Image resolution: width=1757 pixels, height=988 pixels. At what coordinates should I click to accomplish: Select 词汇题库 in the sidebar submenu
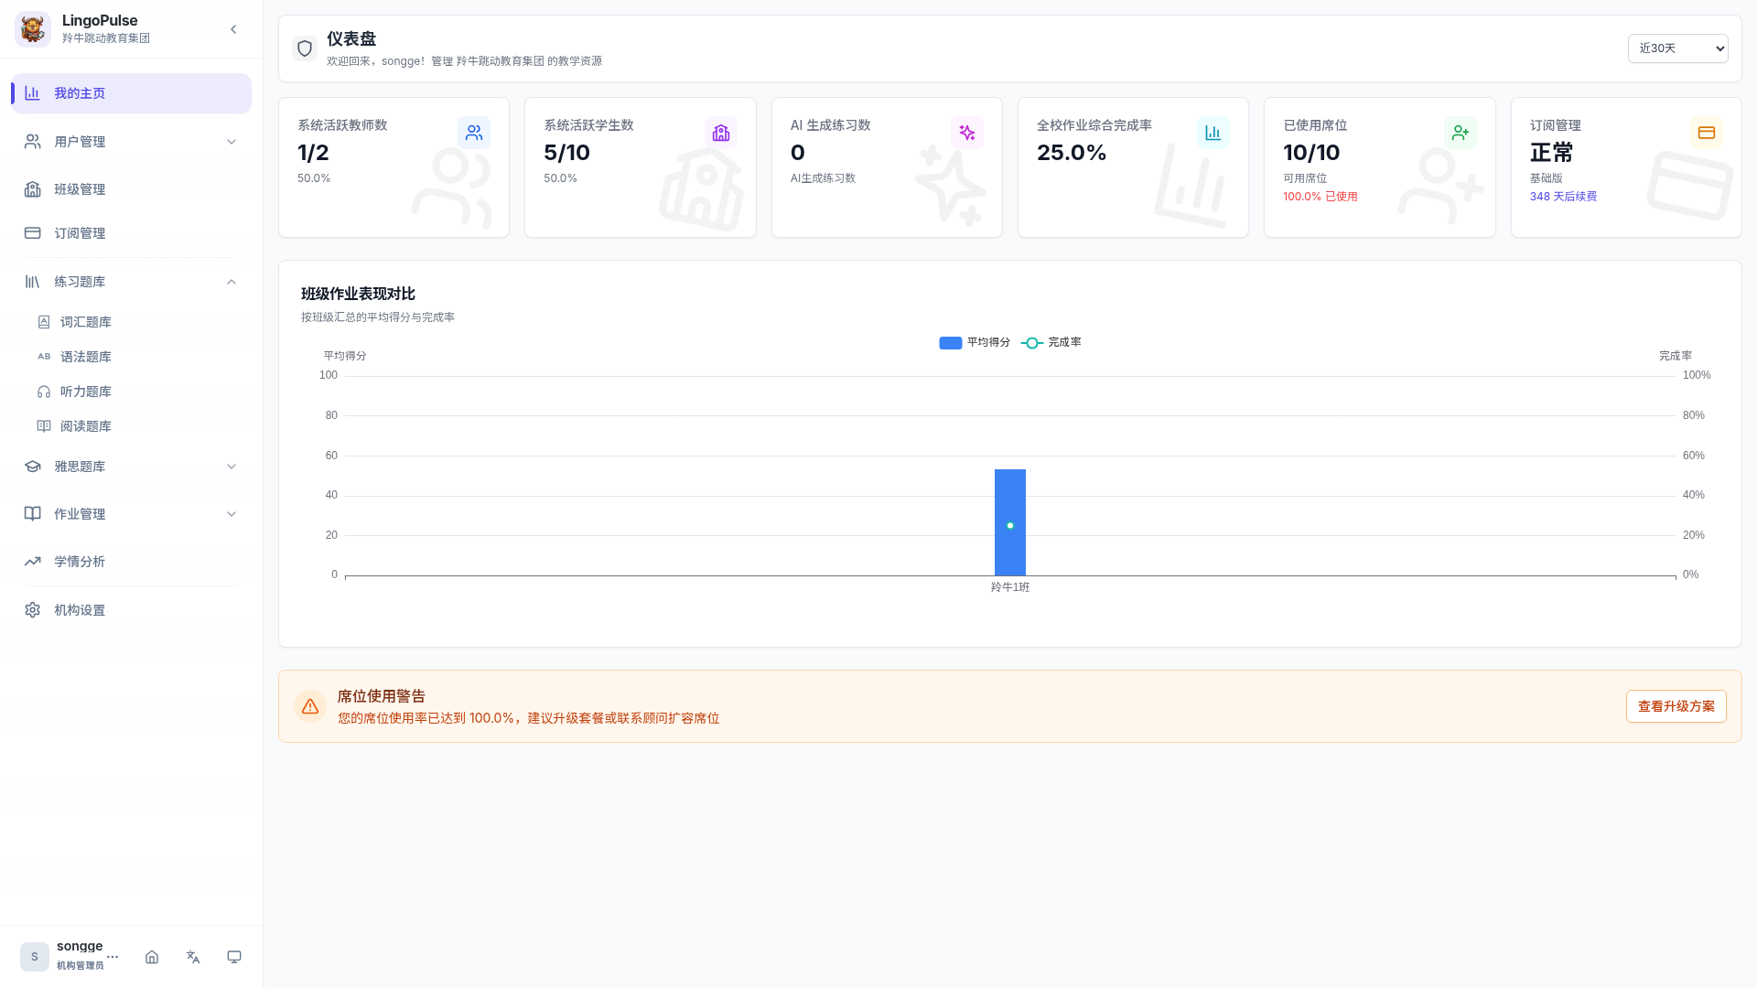[86, 322]
